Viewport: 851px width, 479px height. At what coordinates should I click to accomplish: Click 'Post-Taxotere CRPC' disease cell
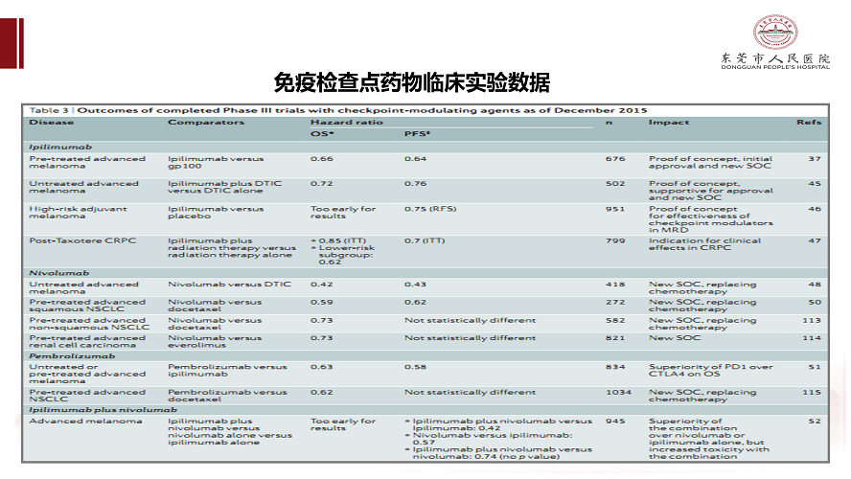(82, 240)
